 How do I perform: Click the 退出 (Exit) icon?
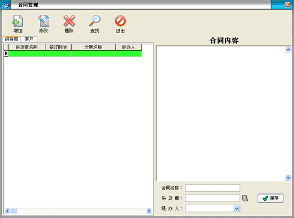pos(120,21)
